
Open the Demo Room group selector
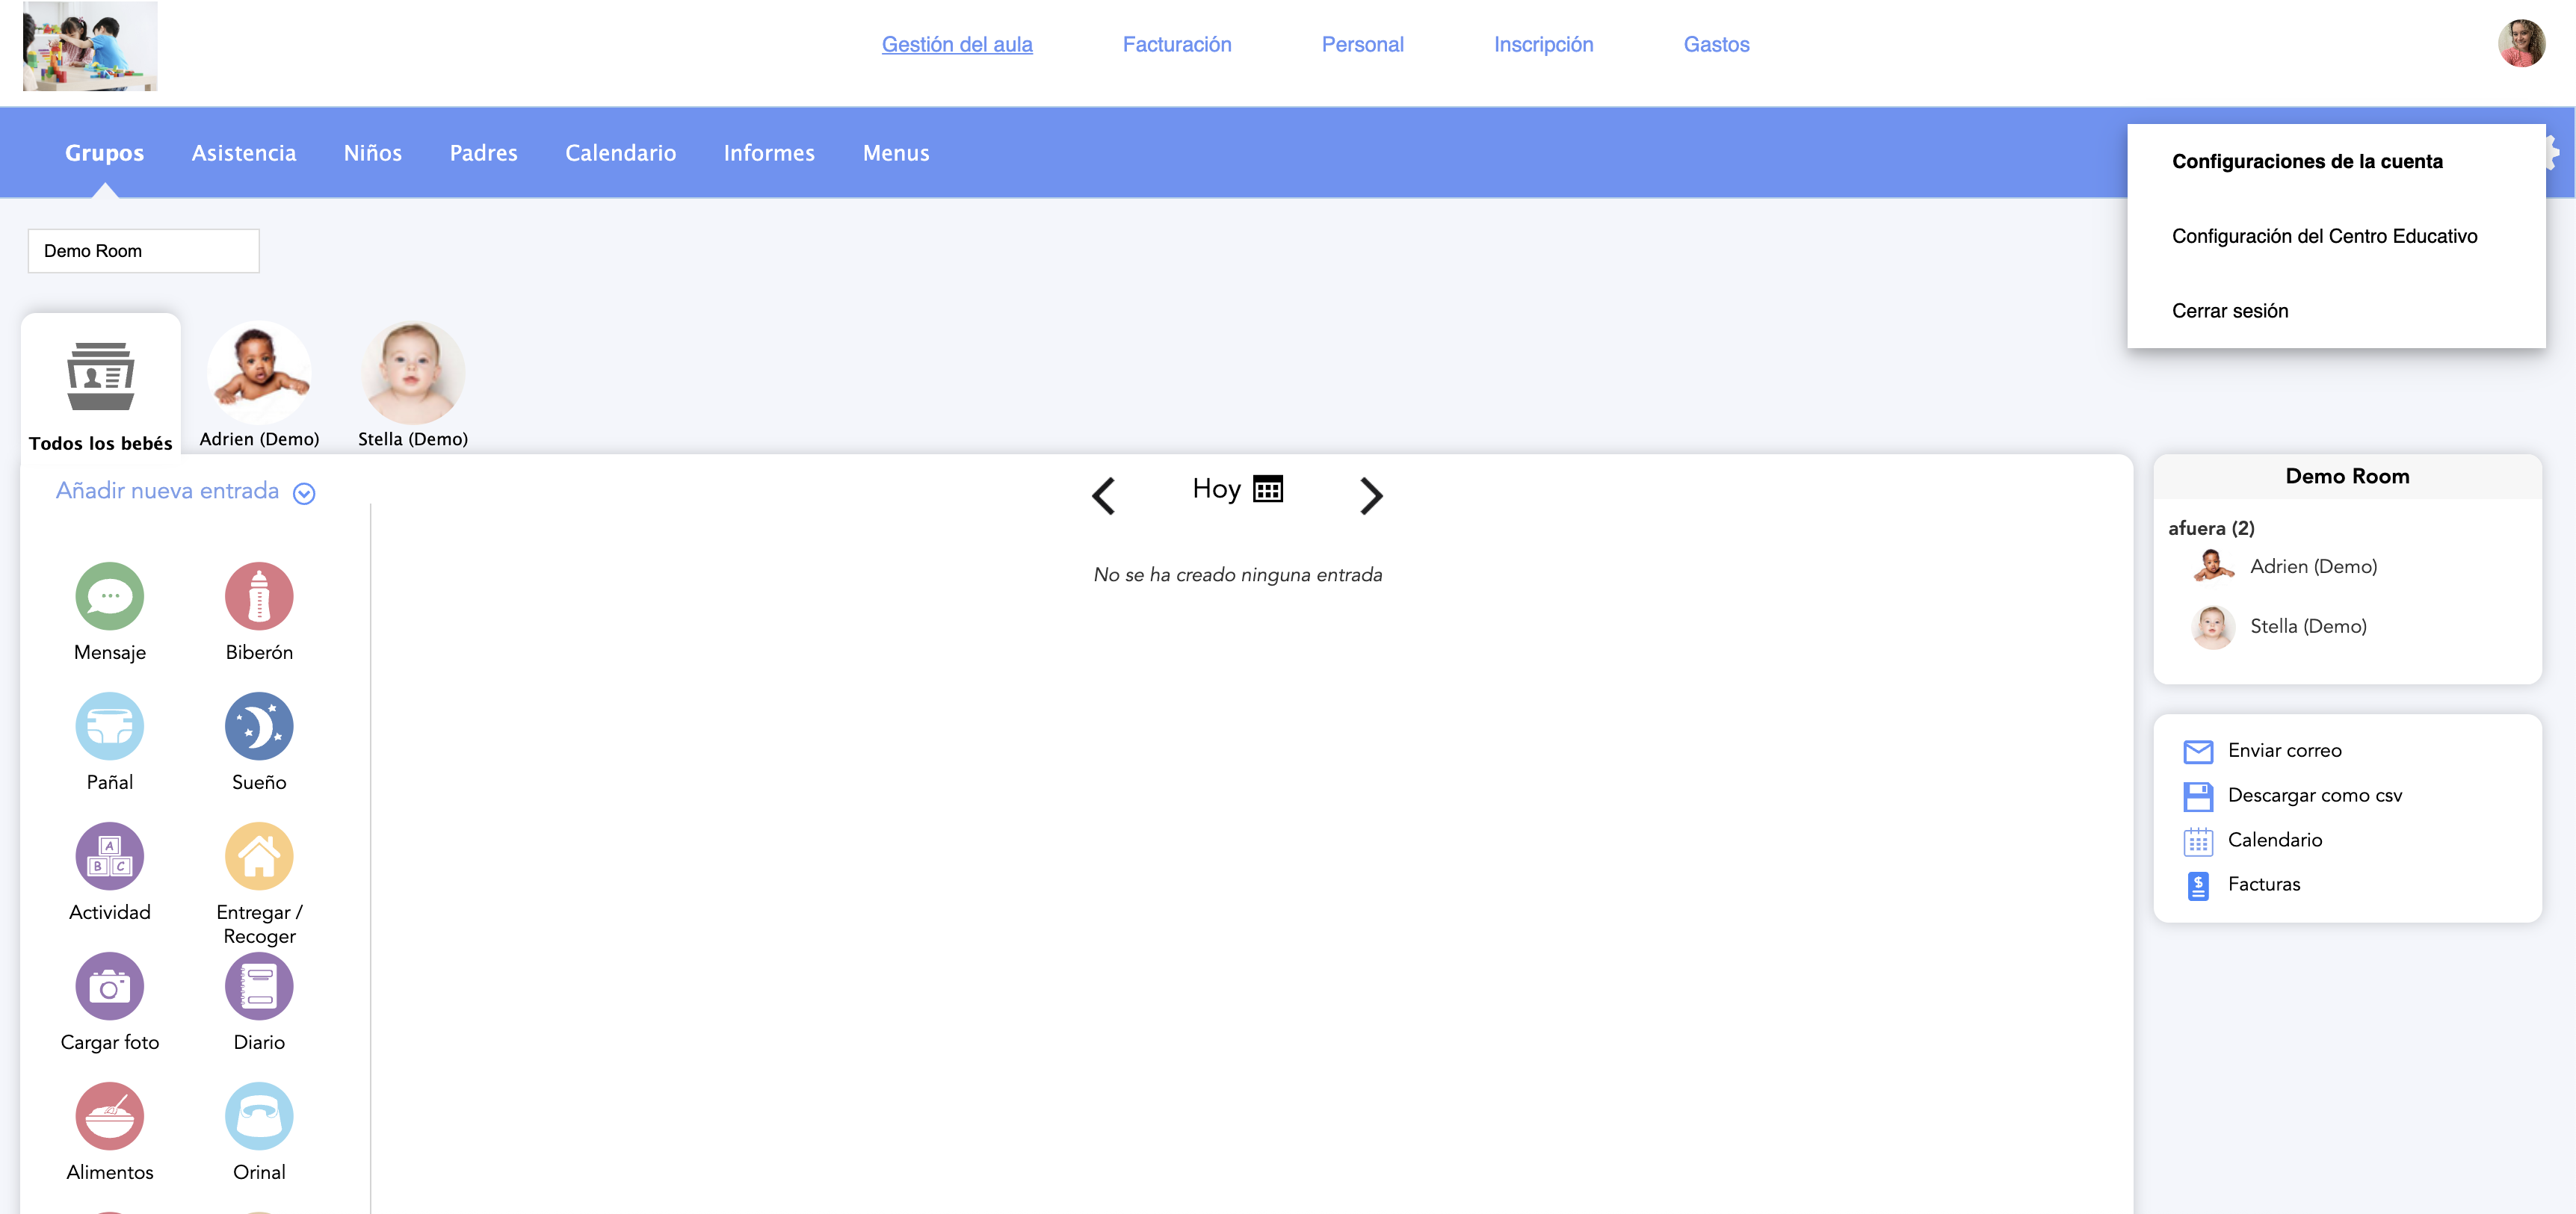[143, 251]
